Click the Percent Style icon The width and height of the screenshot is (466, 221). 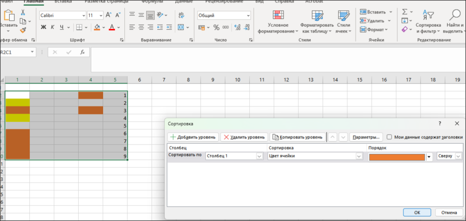tap(216, 27)
